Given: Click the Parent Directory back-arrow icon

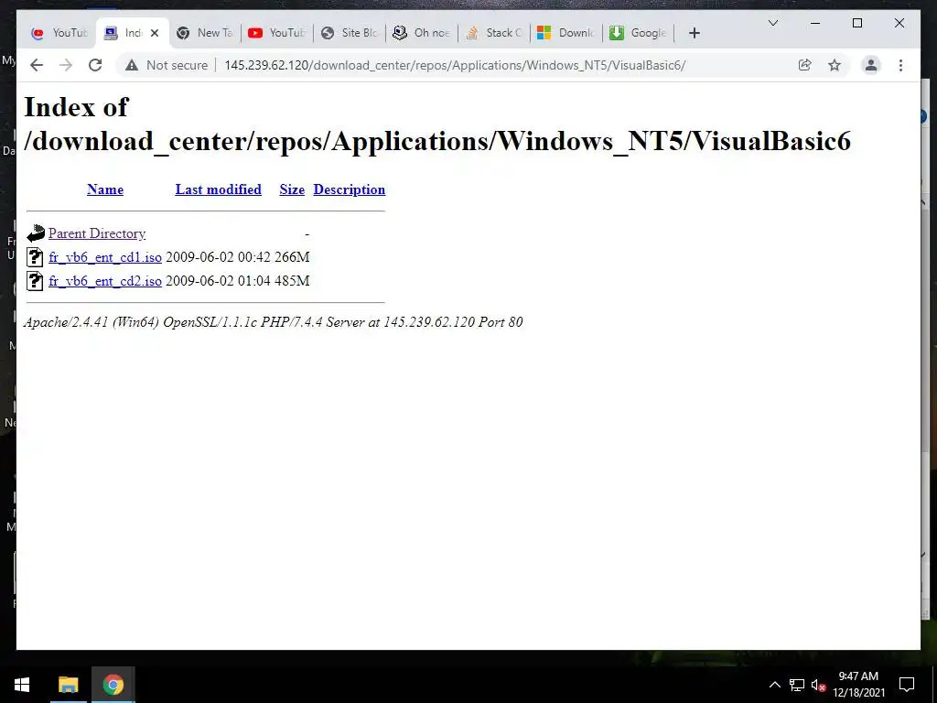Looking at the screenshot, I should 36,233.
